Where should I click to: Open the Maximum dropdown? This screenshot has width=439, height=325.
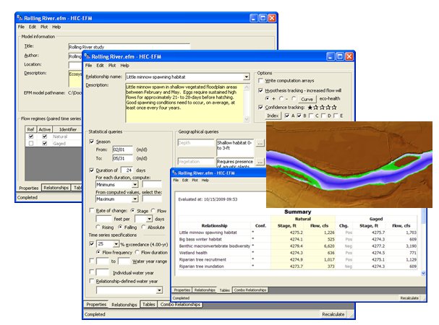(135, 199)
